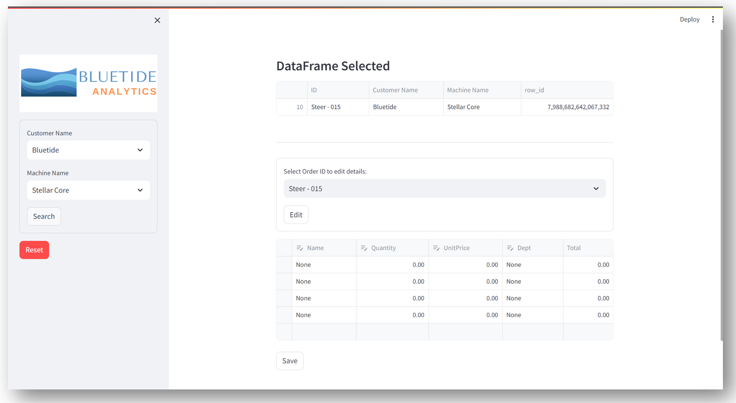
Task: Click the editable icon in Quantity column header
Action: [x=364, y=248]
